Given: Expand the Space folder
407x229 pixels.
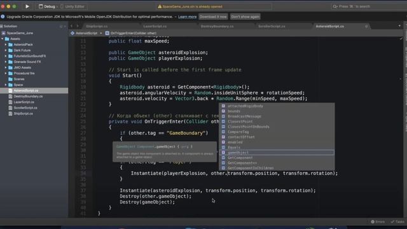Looking at the screenshot, I should pos(6,85).
